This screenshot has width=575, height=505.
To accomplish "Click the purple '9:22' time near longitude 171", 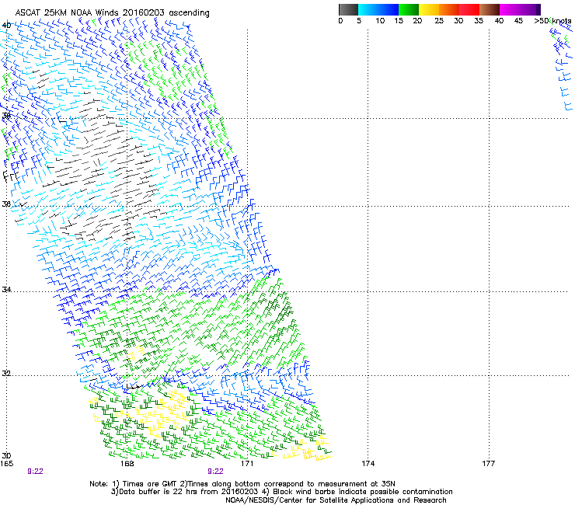I will point(216,472).
